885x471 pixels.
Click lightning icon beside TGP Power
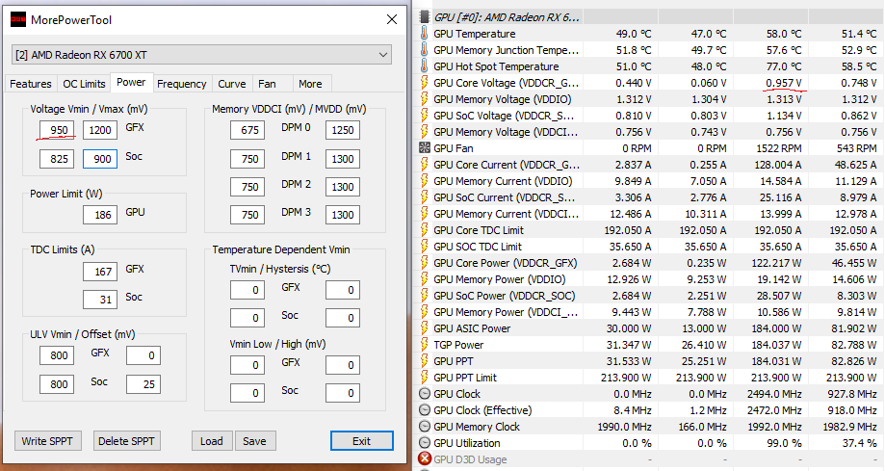coord(425,345)
